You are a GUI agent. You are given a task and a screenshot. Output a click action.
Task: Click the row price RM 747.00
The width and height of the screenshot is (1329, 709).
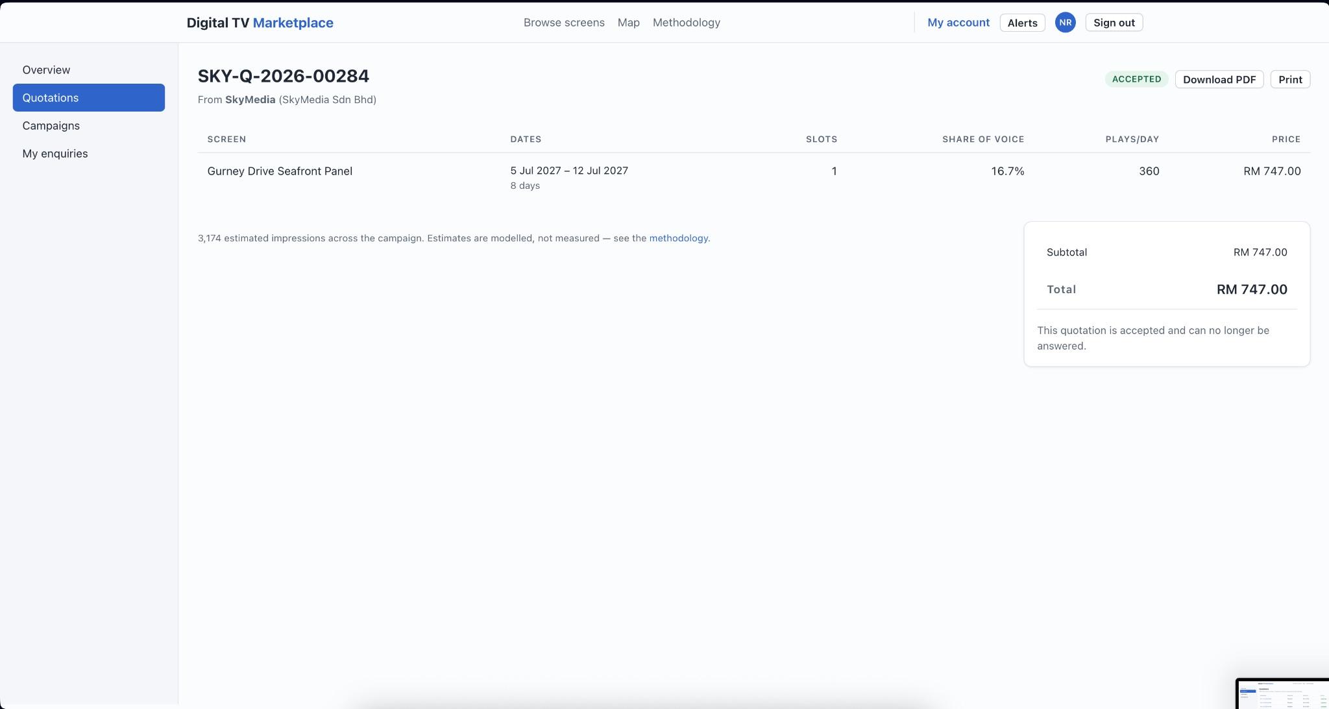[x=1272, y=171]
